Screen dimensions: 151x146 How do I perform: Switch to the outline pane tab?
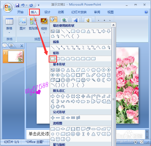point(11,46)
